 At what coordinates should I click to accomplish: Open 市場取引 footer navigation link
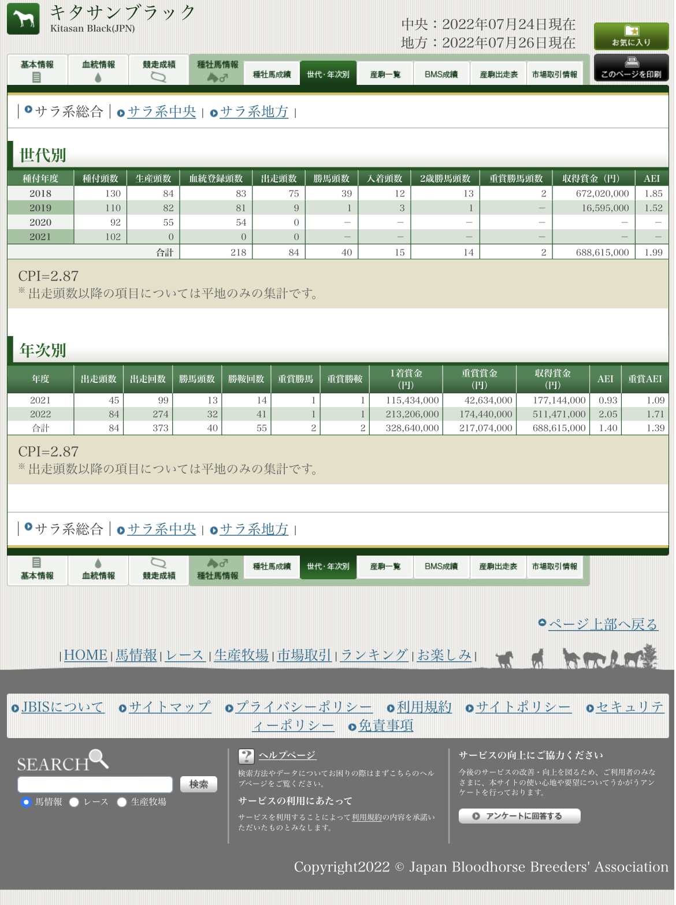304,655
